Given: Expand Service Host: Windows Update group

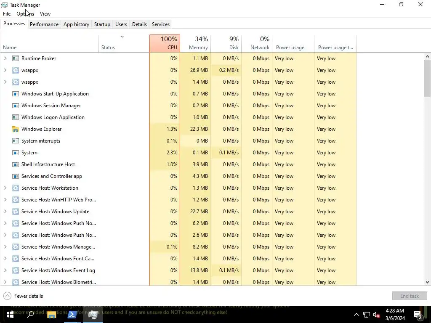Looking at the screenshot, I should 5,212.
